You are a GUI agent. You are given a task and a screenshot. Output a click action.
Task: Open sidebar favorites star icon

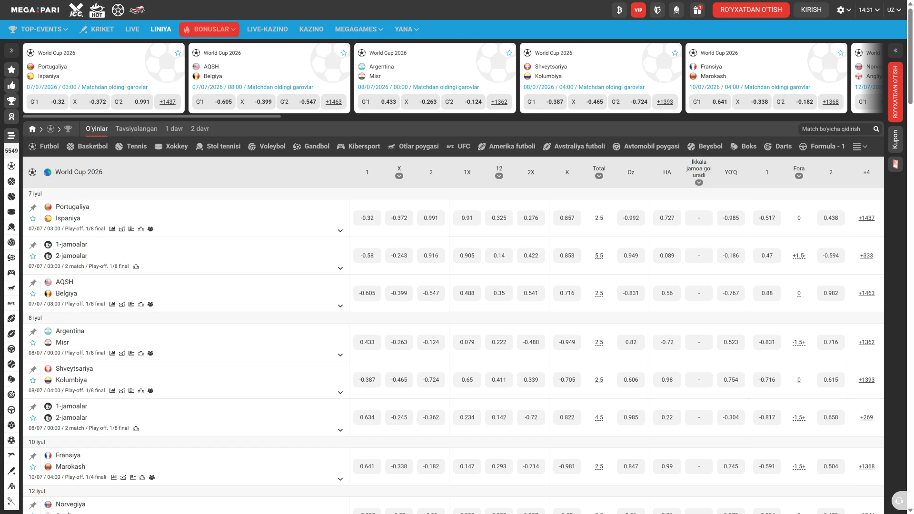(11, 69)
